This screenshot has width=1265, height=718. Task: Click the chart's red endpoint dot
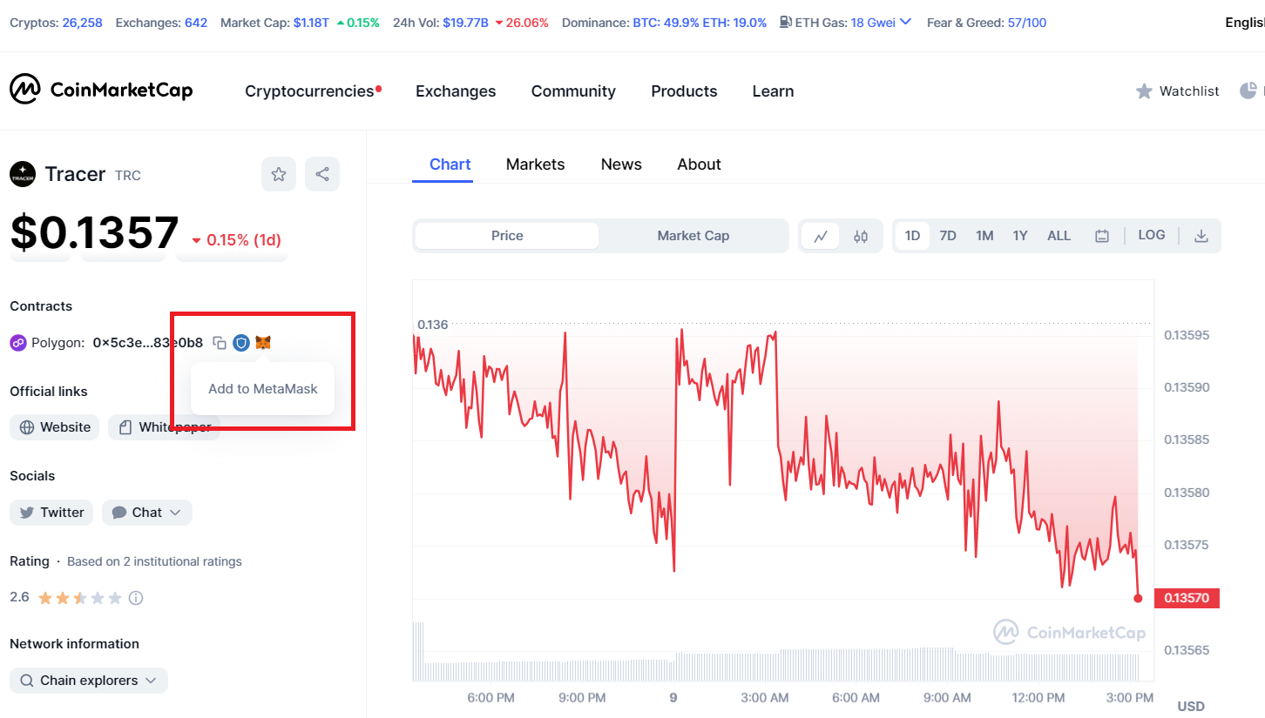1138,598
